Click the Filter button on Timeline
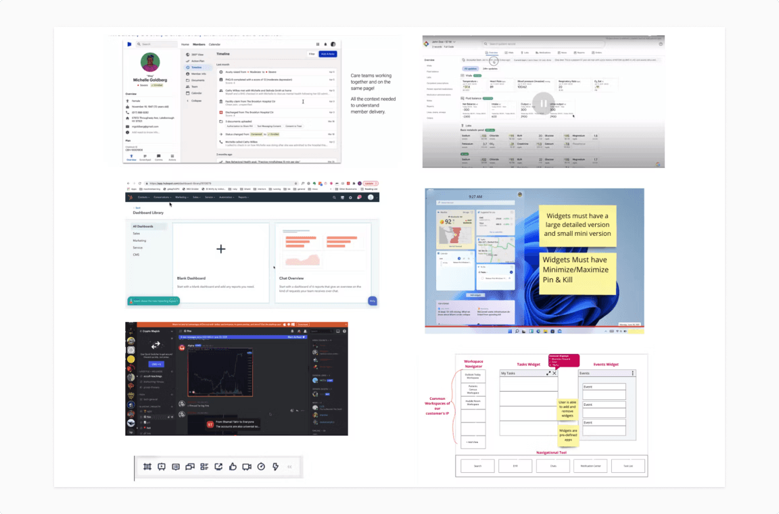779x514 pixels. click(312, 54)
